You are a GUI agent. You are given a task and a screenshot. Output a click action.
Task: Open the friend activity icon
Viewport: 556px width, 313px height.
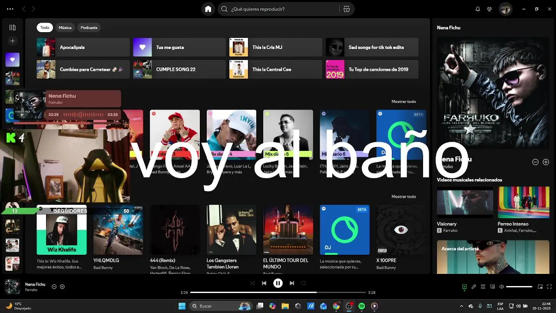pos(490,9)
